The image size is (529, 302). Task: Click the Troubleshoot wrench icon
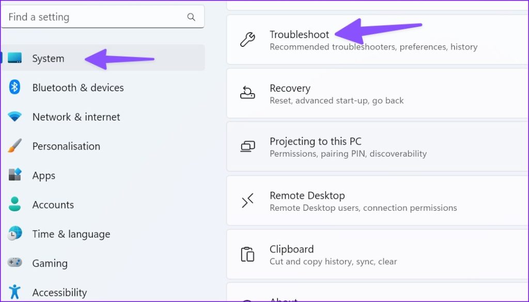[247, 39]
